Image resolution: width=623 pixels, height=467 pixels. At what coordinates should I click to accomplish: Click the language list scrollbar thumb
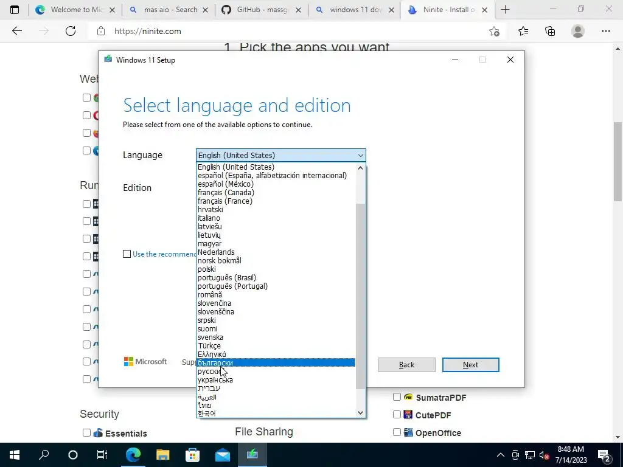point(360,296)
